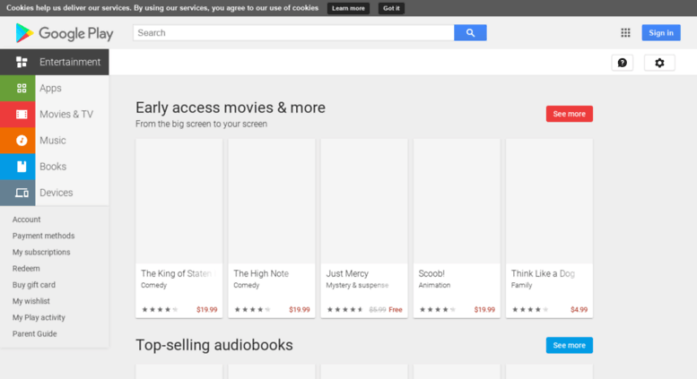Click the blue search magnifier button
Image resolution: width=697 pixels, height=379 pixels.
click(470, 33)
